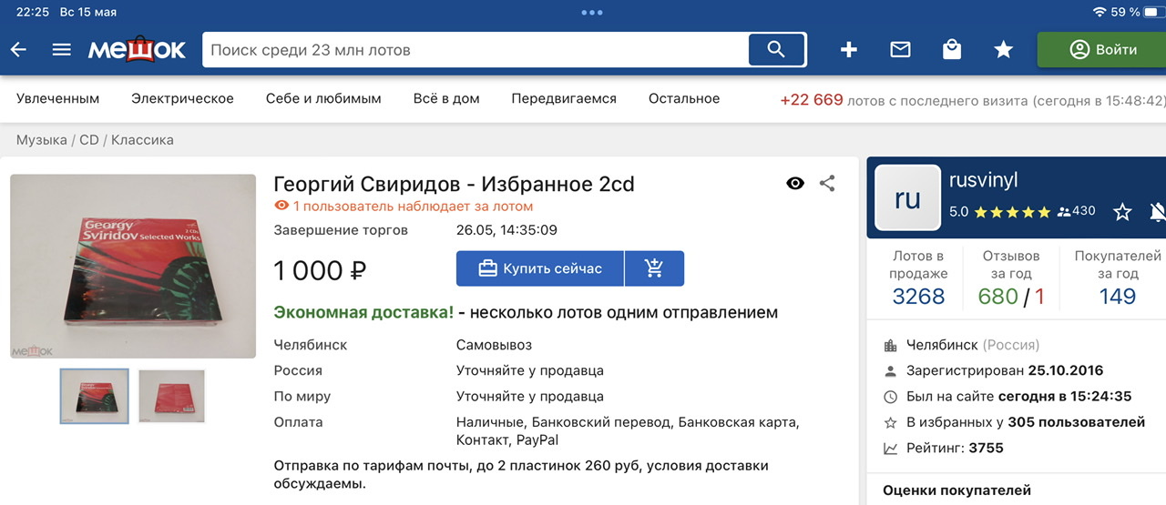Open seller followers count 430
The width and height of the screenshot is (1166, 505).
tap(1077, 211)
